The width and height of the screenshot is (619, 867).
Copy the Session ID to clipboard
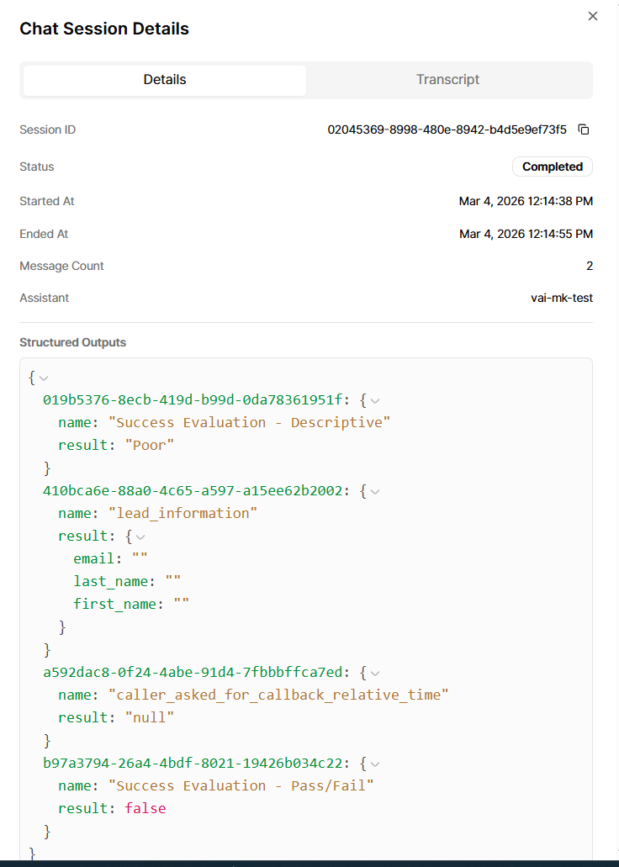pyautogui.click(x=584, y=130)
